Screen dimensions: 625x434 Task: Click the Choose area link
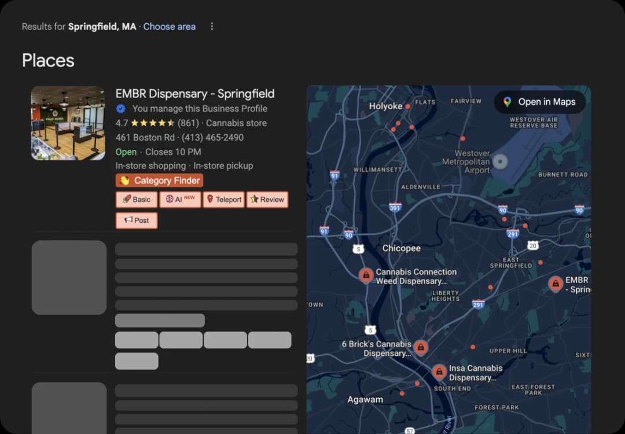point(169,27)
